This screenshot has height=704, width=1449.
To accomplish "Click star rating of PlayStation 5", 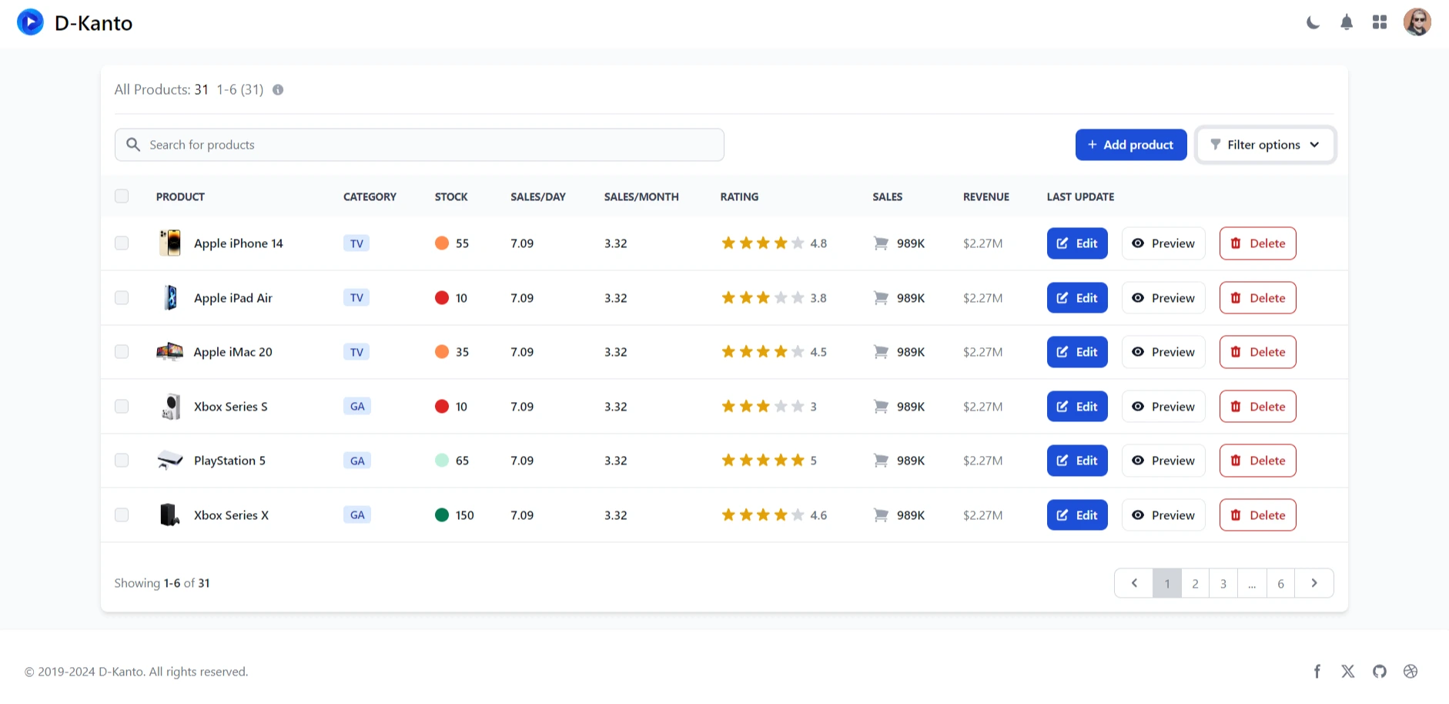I will (x=763, y=461).
